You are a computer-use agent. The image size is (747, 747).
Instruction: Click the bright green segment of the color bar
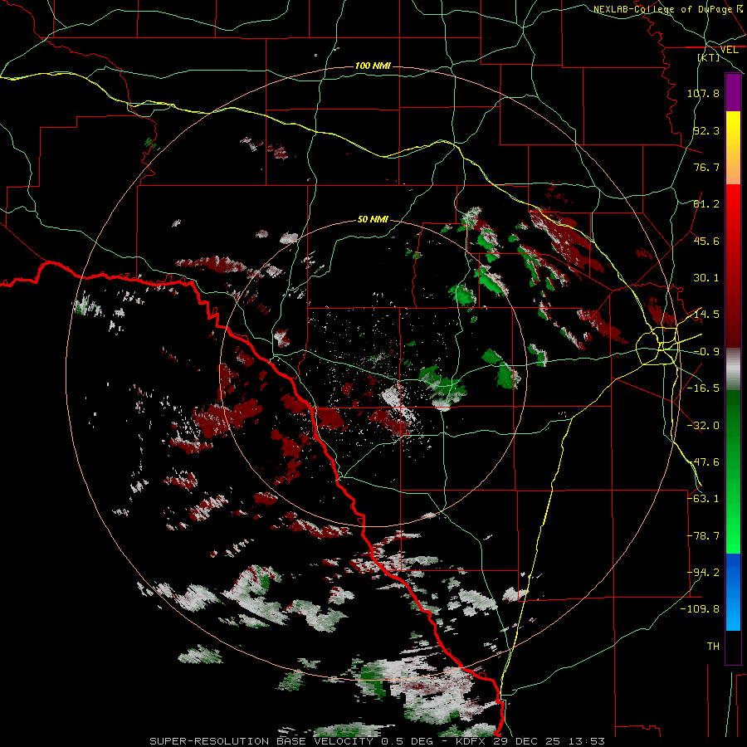coord(733,529)
